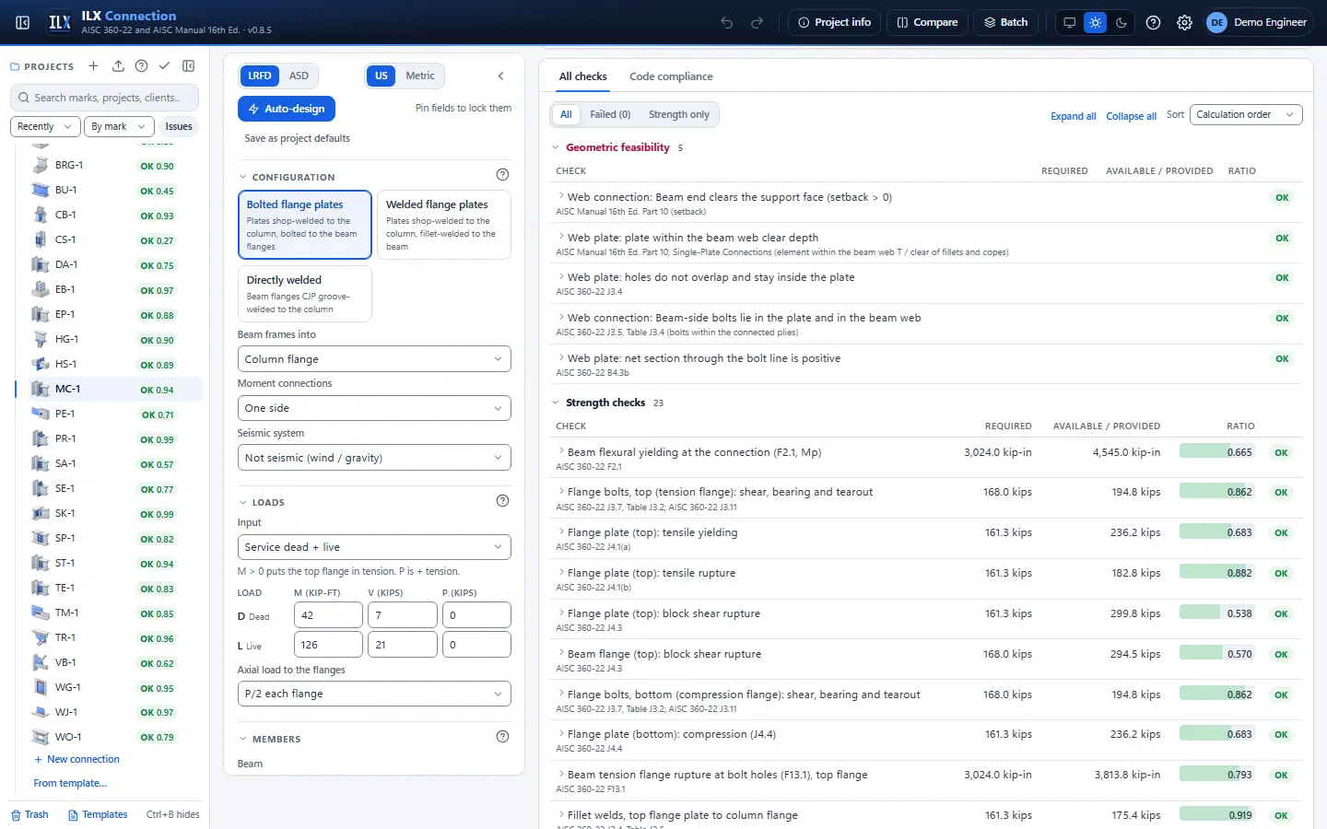Open the Recently sort dropdown
1327x829 pixels.
(45, 126)
